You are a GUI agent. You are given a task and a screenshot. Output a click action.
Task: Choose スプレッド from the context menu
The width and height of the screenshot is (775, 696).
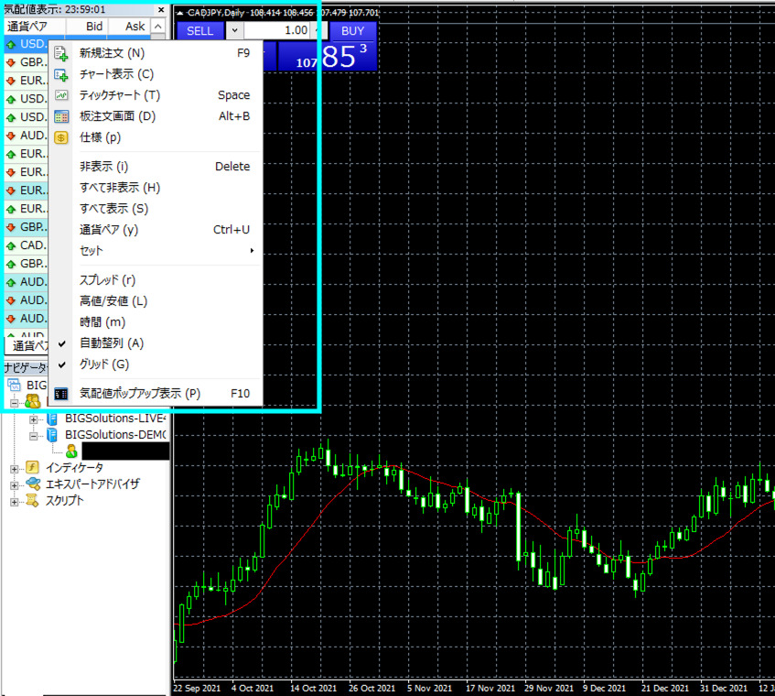107,280
